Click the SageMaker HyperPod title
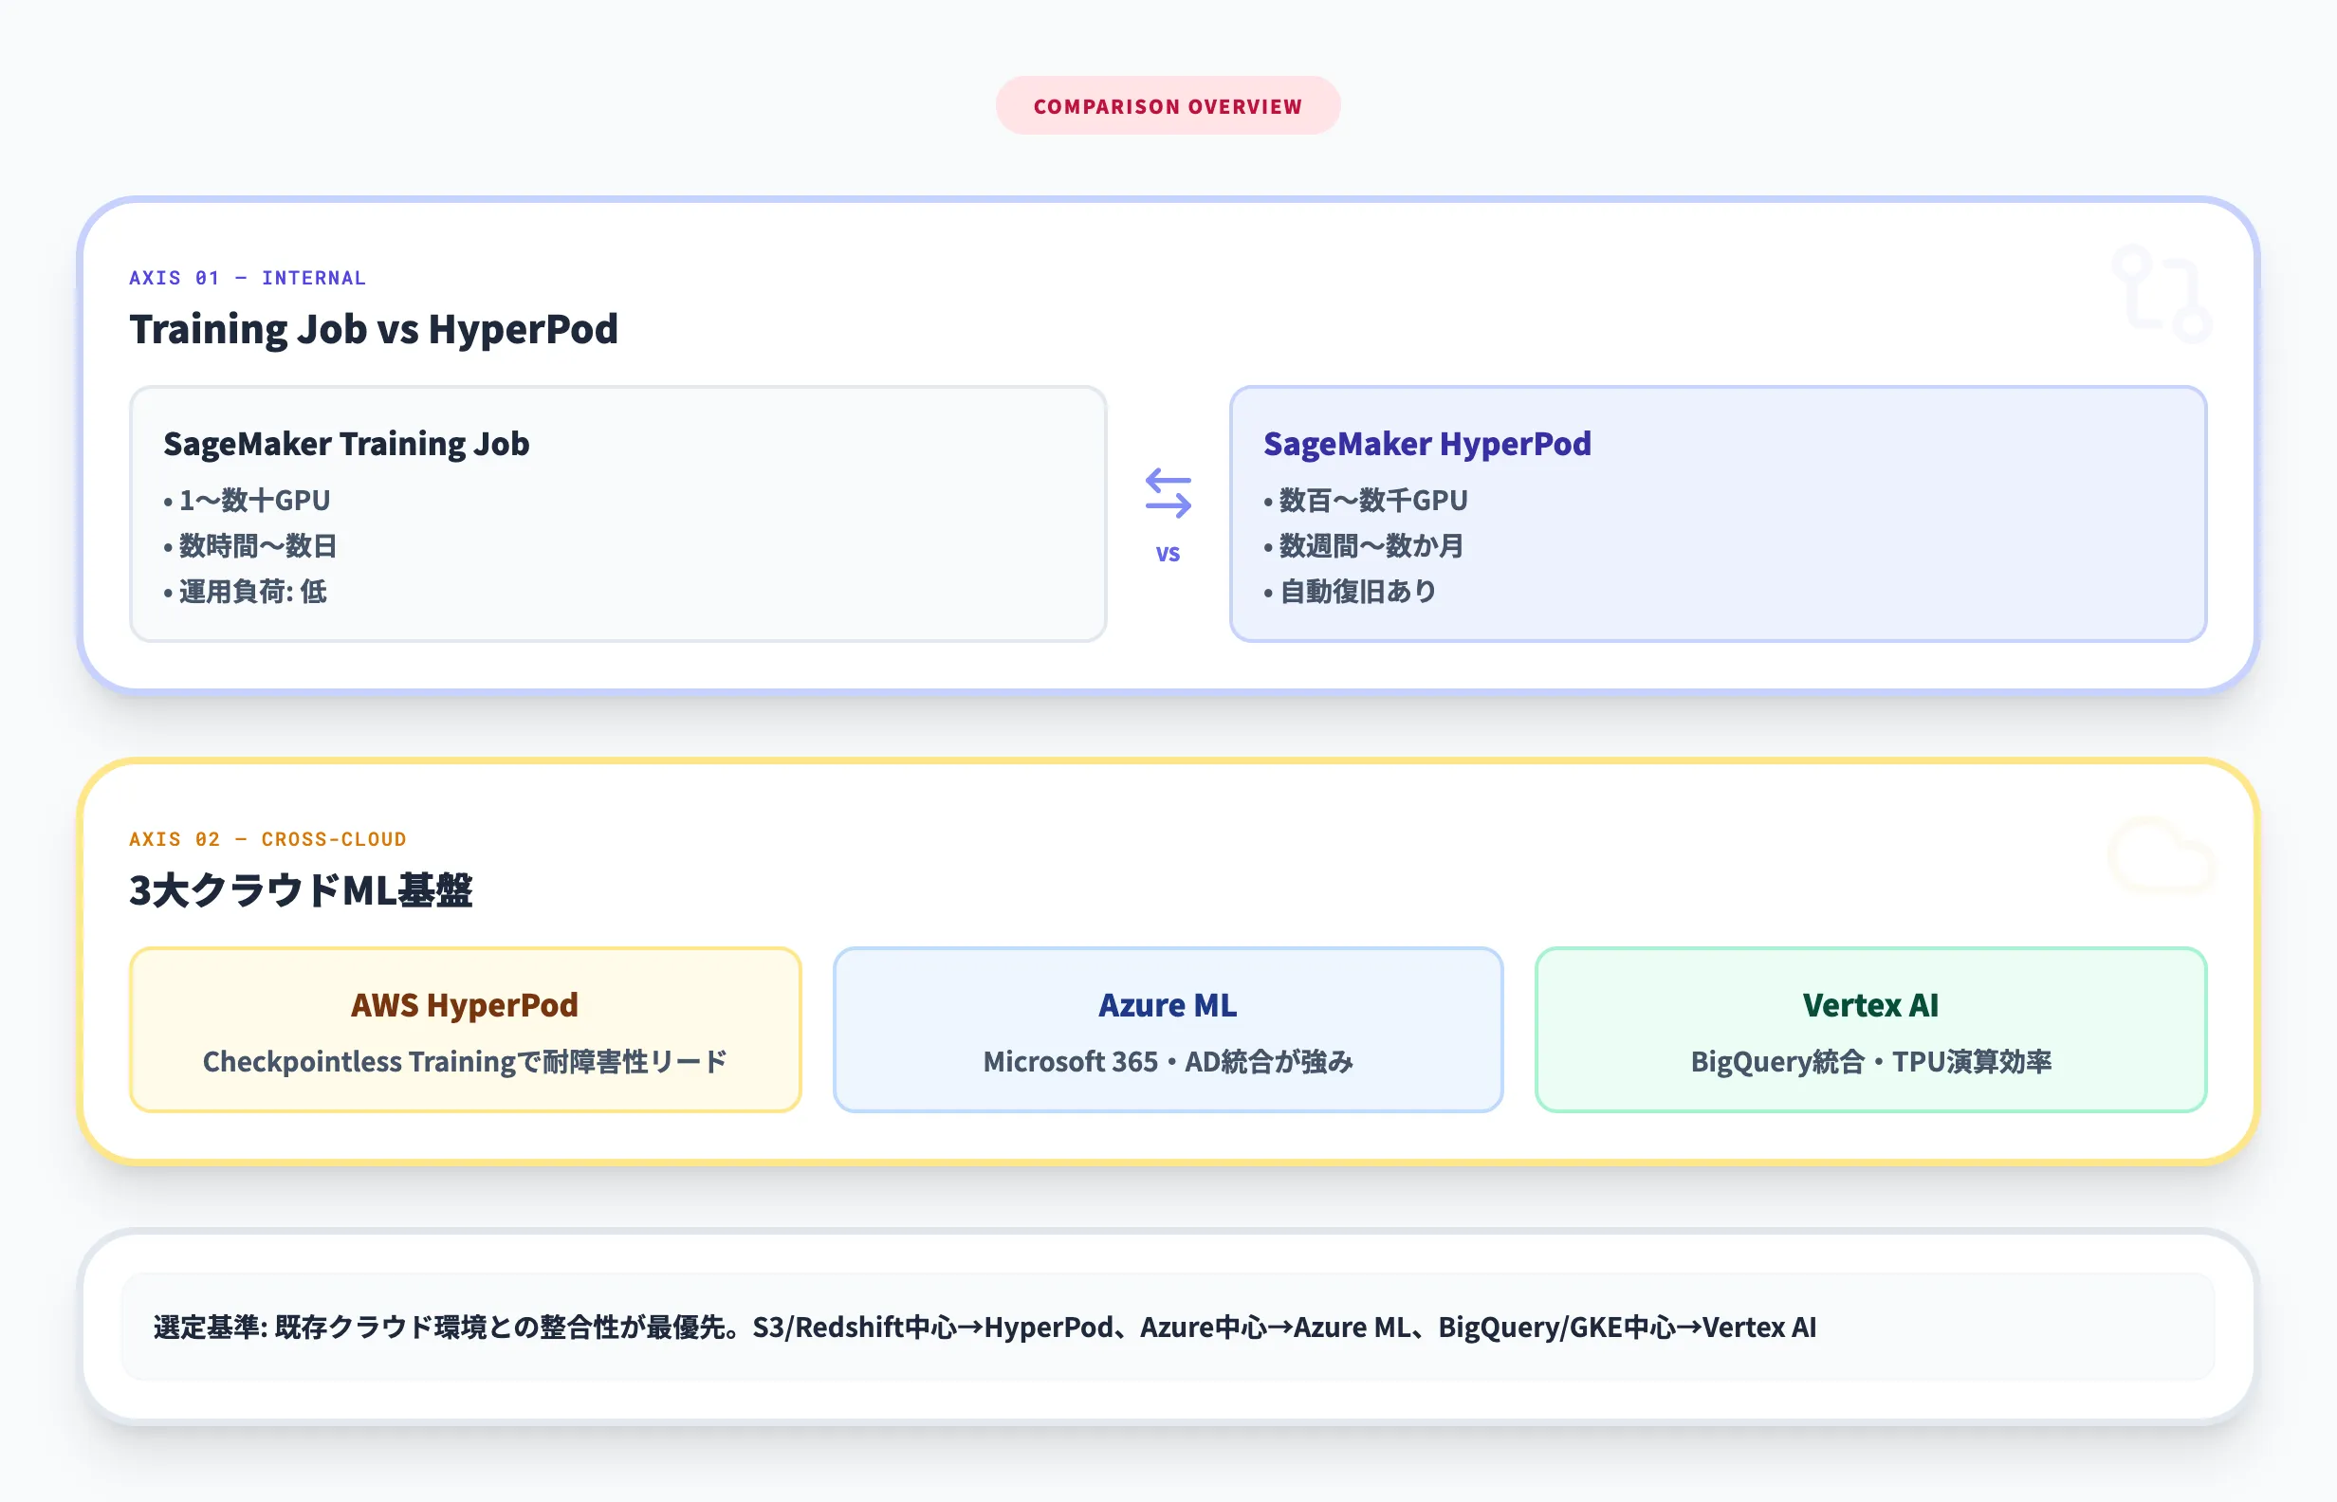Screen dimensions: 2337x1502 1427,444
